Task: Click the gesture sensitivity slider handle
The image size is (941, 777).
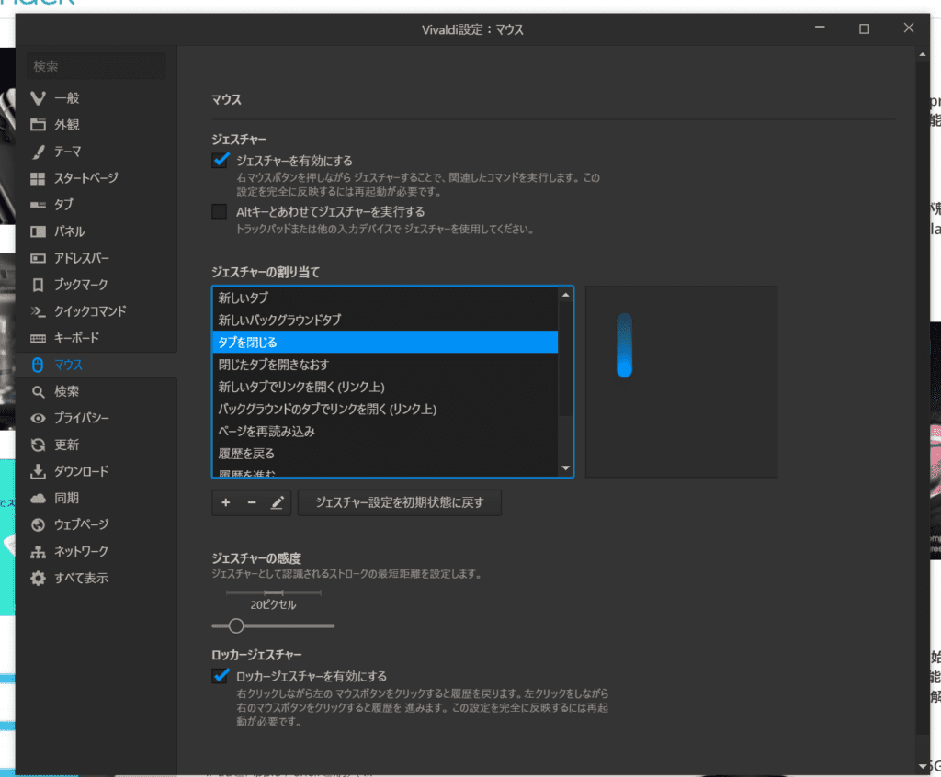Action: click(236, 625)
